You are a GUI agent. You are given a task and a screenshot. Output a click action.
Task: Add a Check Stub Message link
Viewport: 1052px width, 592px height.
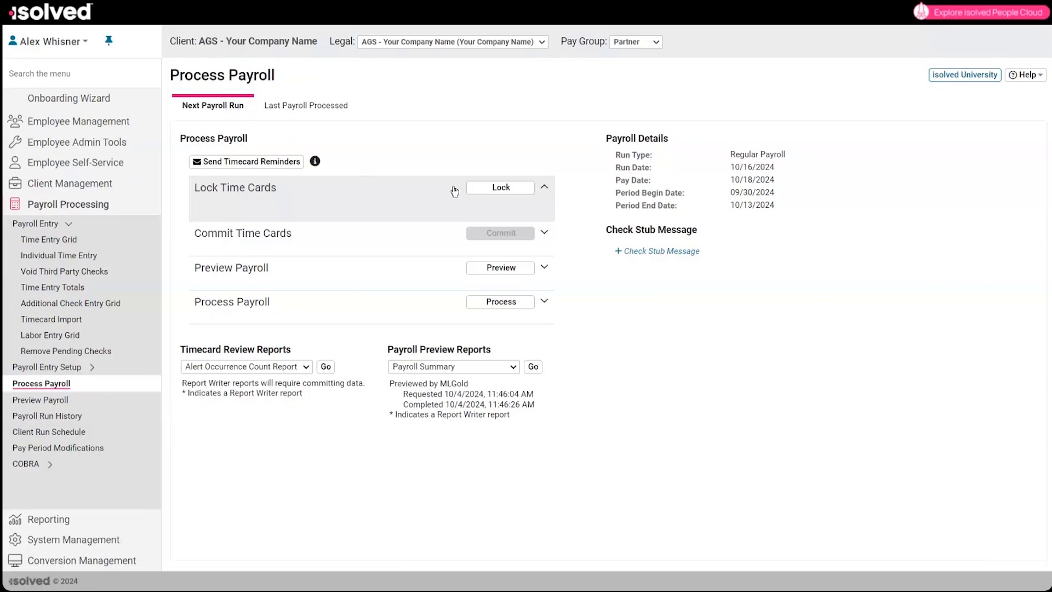[657, 251]
